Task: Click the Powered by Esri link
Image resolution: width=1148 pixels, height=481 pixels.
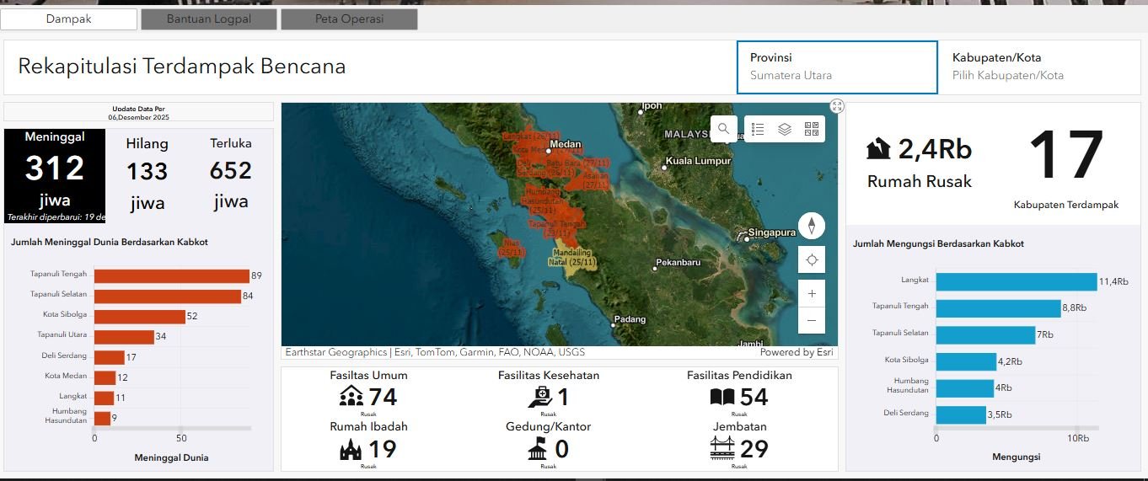Action: [796, 352]
